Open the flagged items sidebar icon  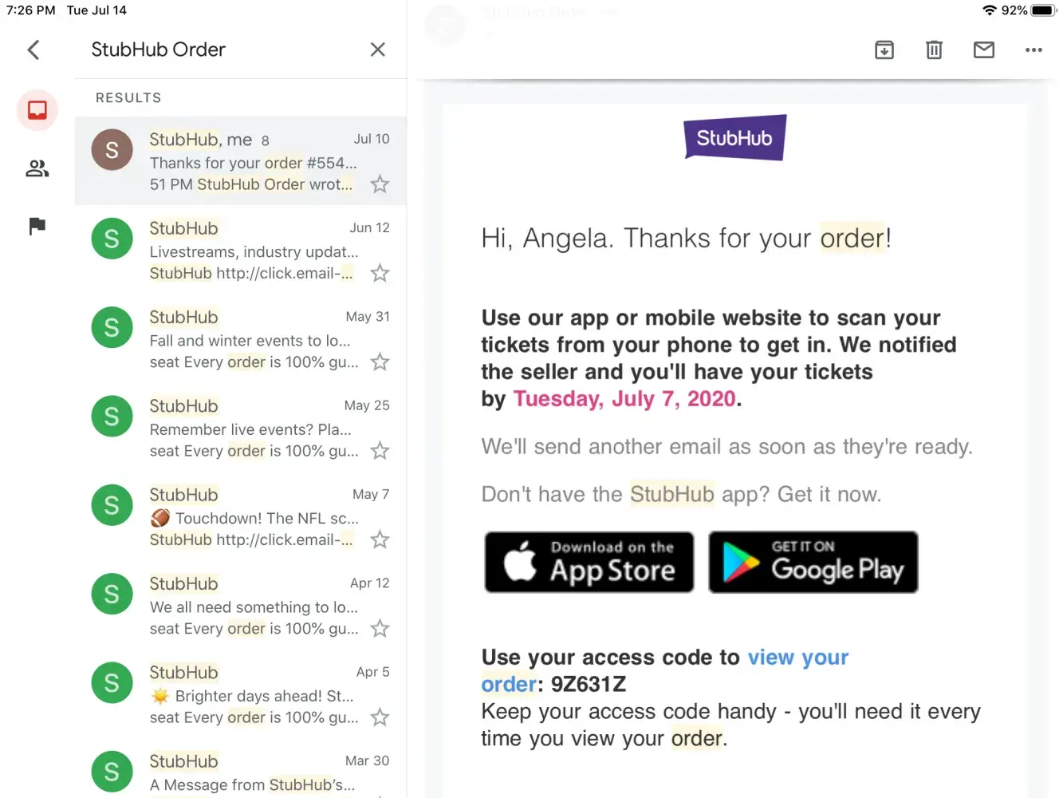coord(37,226)
